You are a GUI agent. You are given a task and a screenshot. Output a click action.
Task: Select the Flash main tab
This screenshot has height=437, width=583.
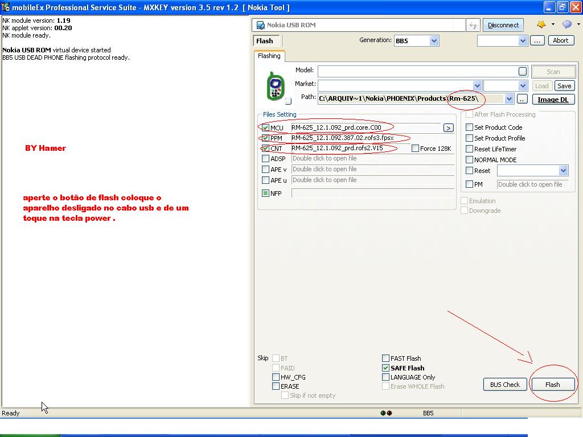pos(265,41)
